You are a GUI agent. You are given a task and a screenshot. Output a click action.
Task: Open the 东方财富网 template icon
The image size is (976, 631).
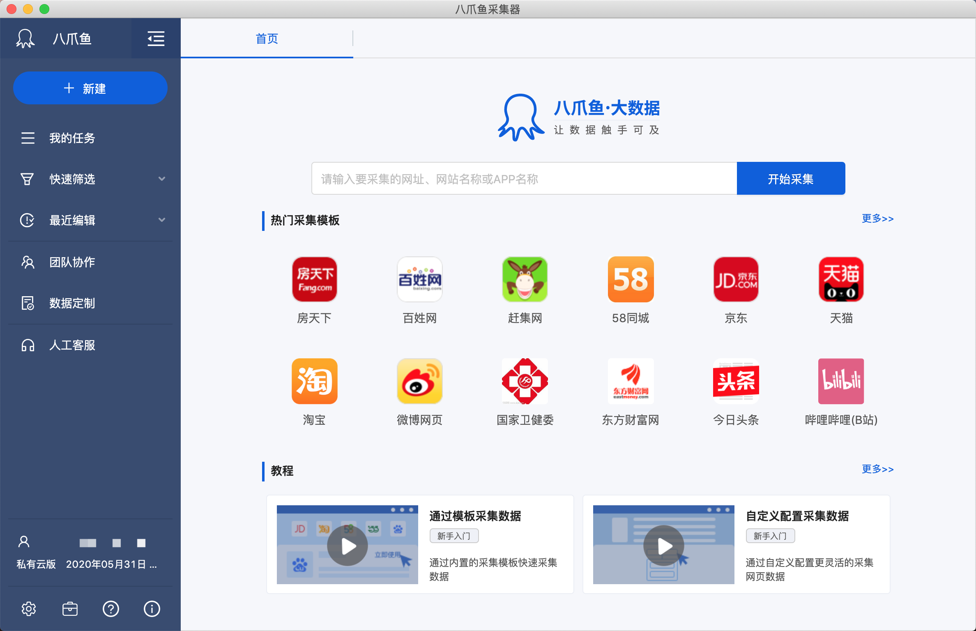[x=631, y=381]
